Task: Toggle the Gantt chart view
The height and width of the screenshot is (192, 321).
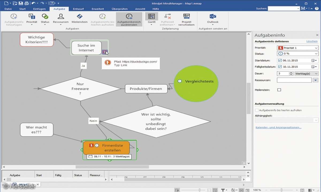Action: coord(151,17)
